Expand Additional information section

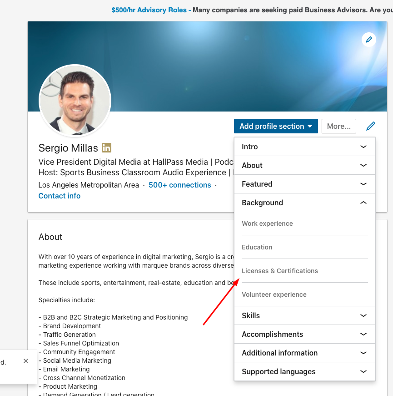click(x=304, y=353)
